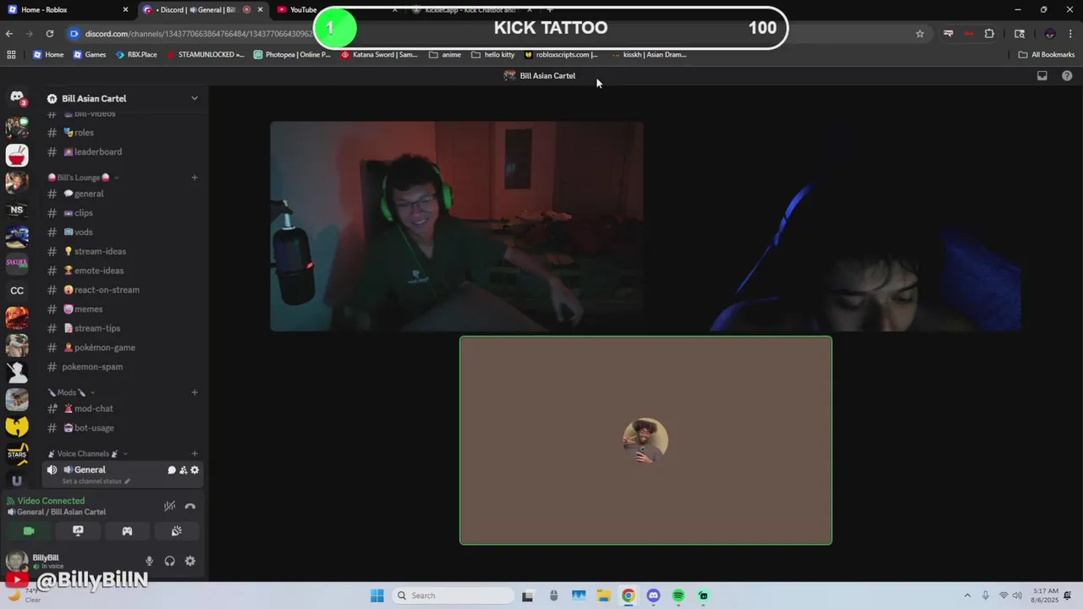Open the pokemon-spam channel
Screen dimensions: 1083x609
[x=123, y=367]
